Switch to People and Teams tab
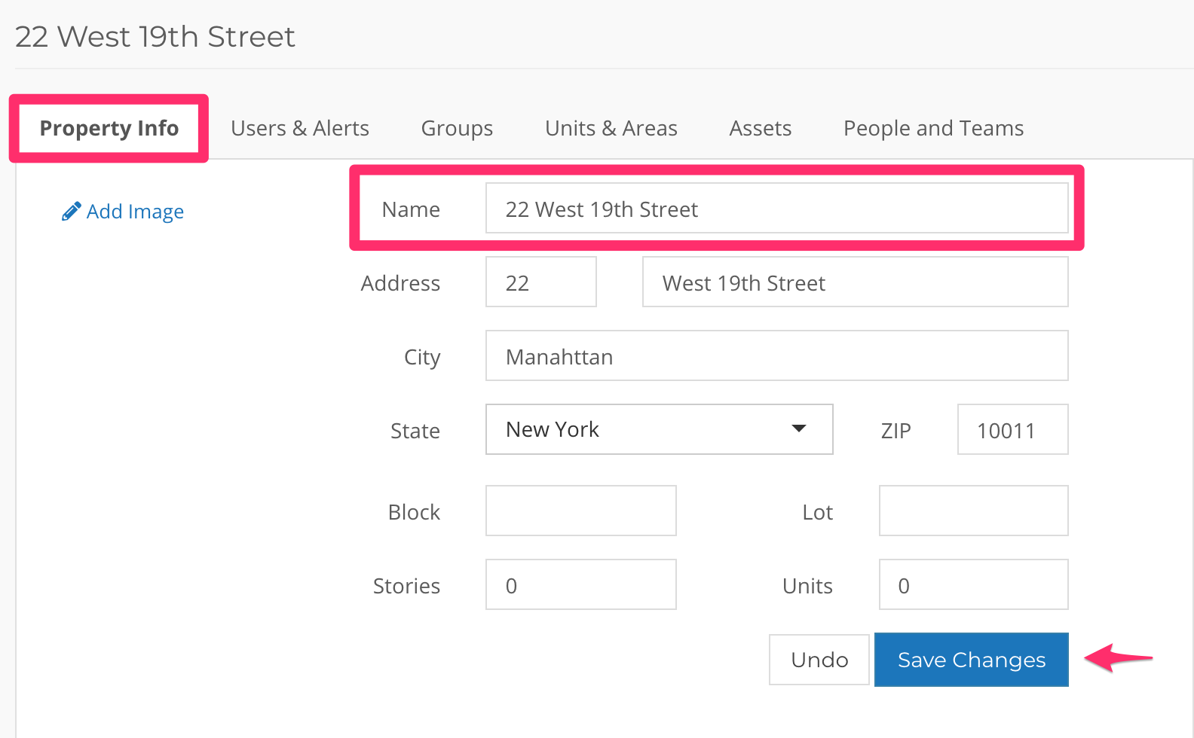Viewport: 1194px width, 738px height. coord(933,128)
